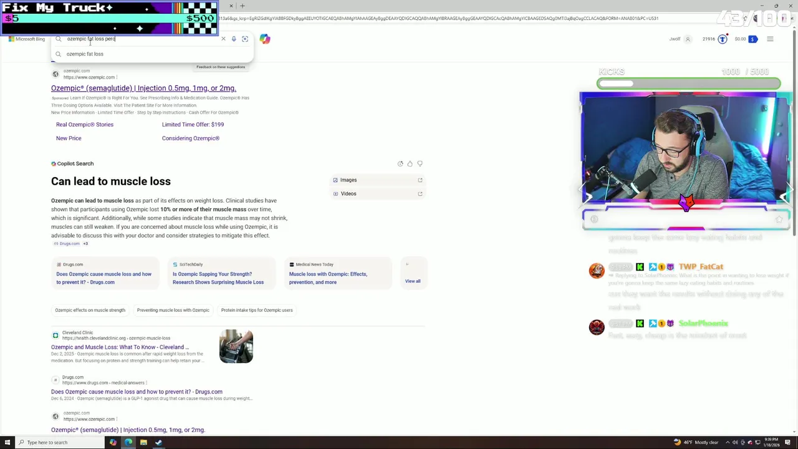Open the ozempic.com ad URL dropdown

click(117, 77)
